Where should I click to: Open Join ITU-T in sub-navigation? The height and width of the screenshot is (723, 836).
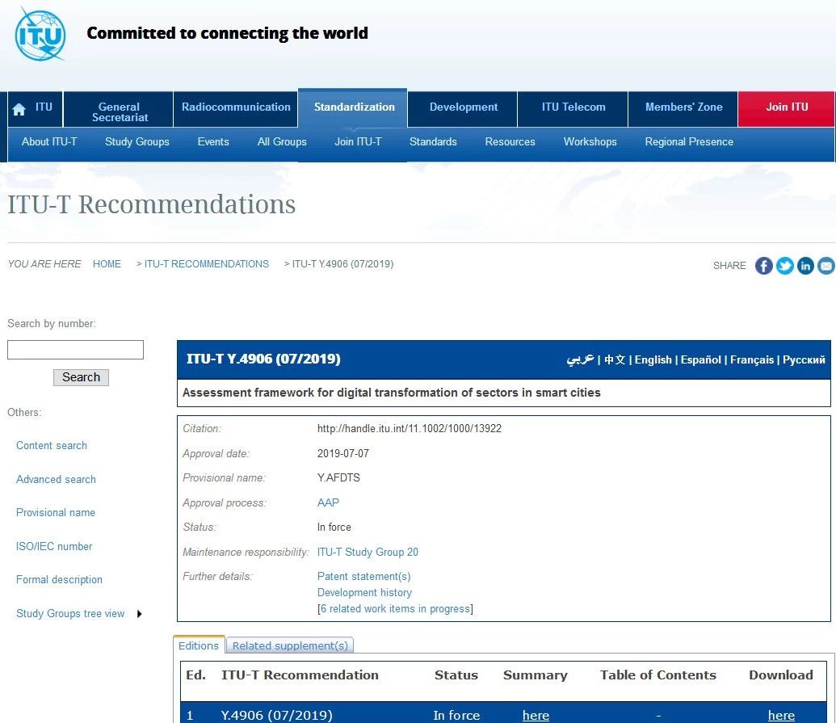(x=358, y=142)
